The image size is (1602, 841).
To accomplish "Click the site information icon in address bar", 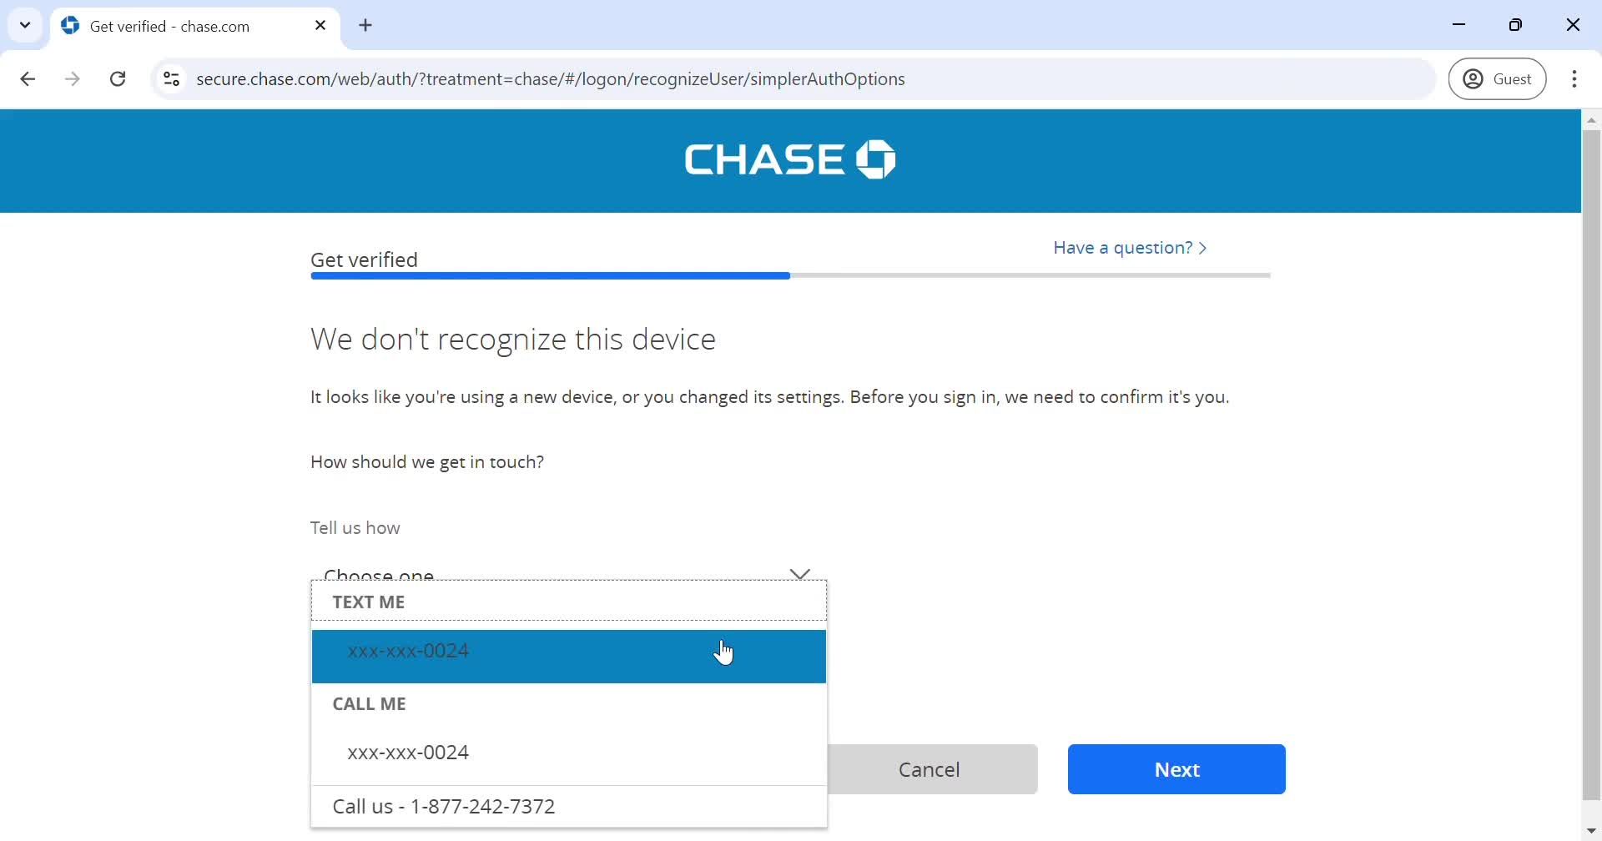I will tap(172, 78).
